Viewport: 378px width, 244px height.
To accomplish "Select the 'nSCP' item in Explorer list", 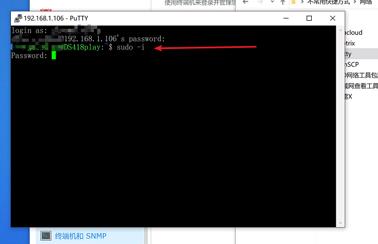I will click(352, 65).
